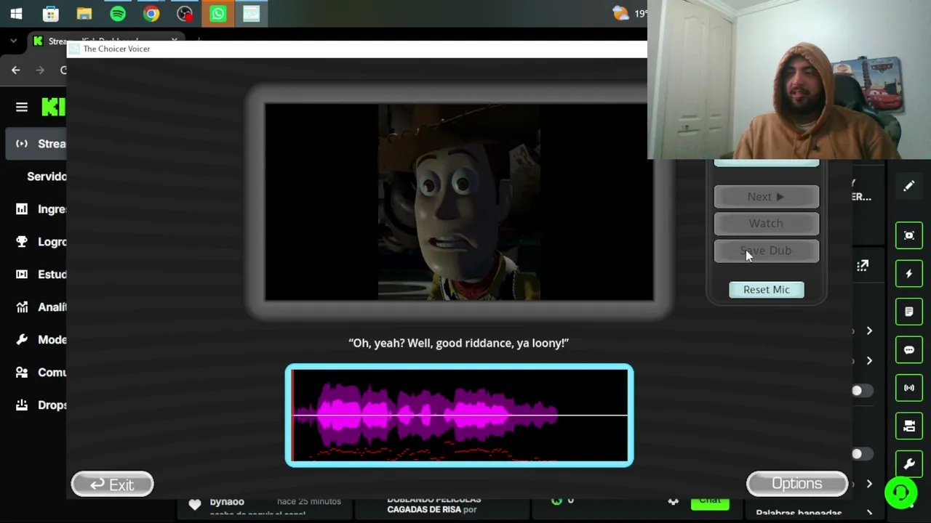Click the Kick logo in the dashboard
This screenshot has width=931, height=523.
(x=54, y=108)
